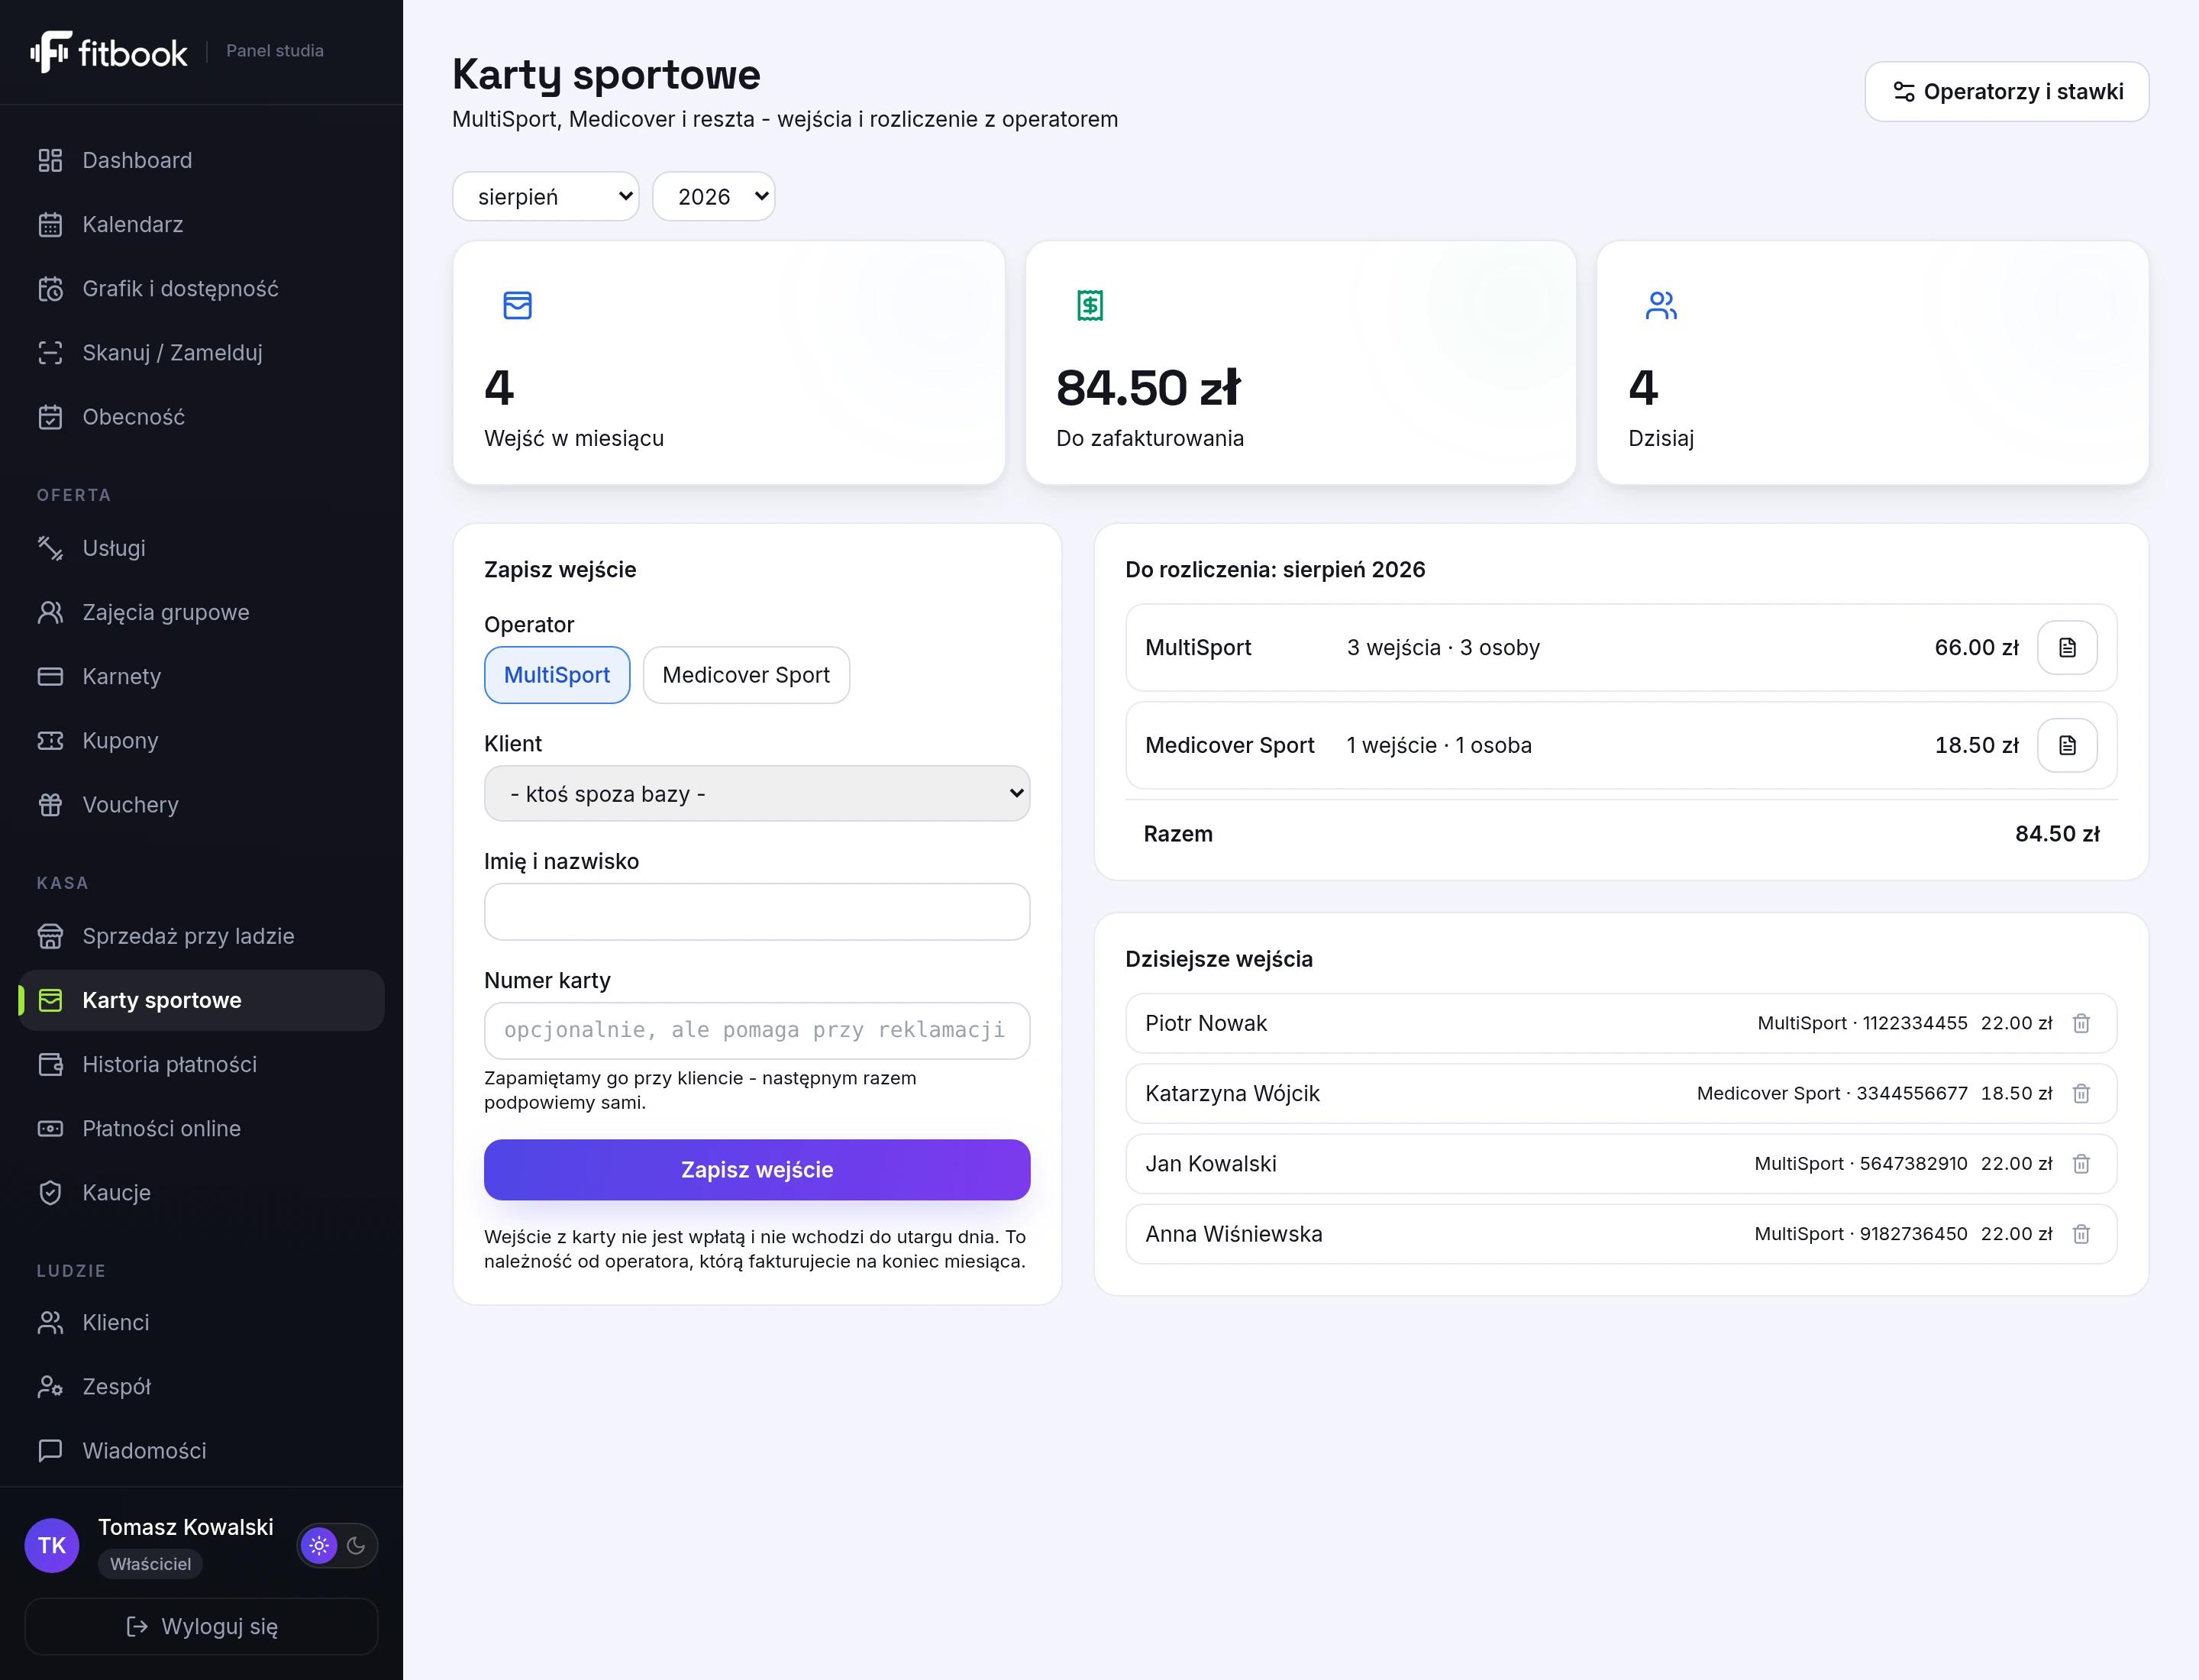Open Obecność in sidebar

(x=202, y=416)
